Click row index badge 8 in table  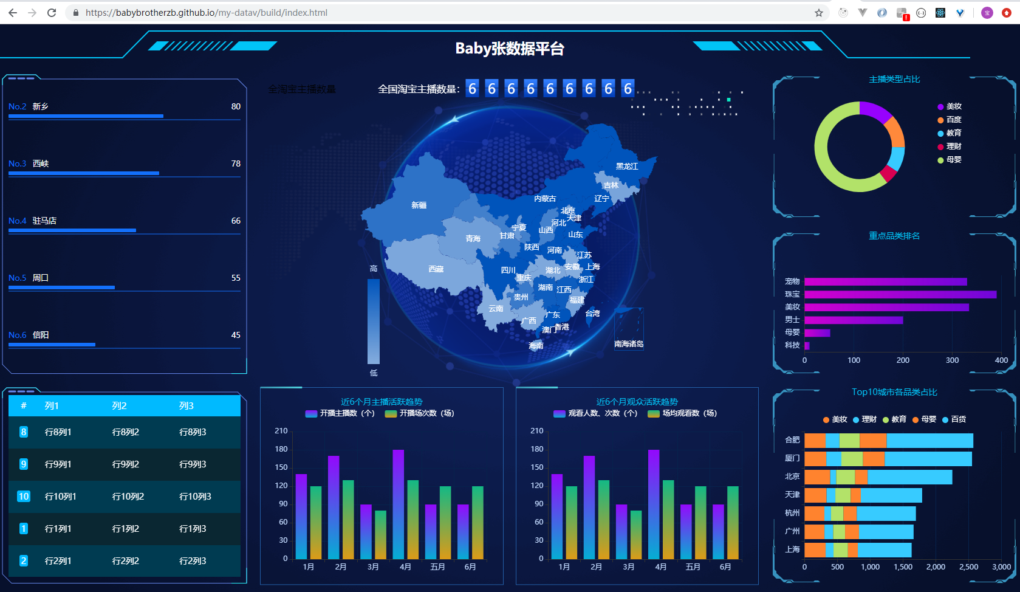[24, 432]
